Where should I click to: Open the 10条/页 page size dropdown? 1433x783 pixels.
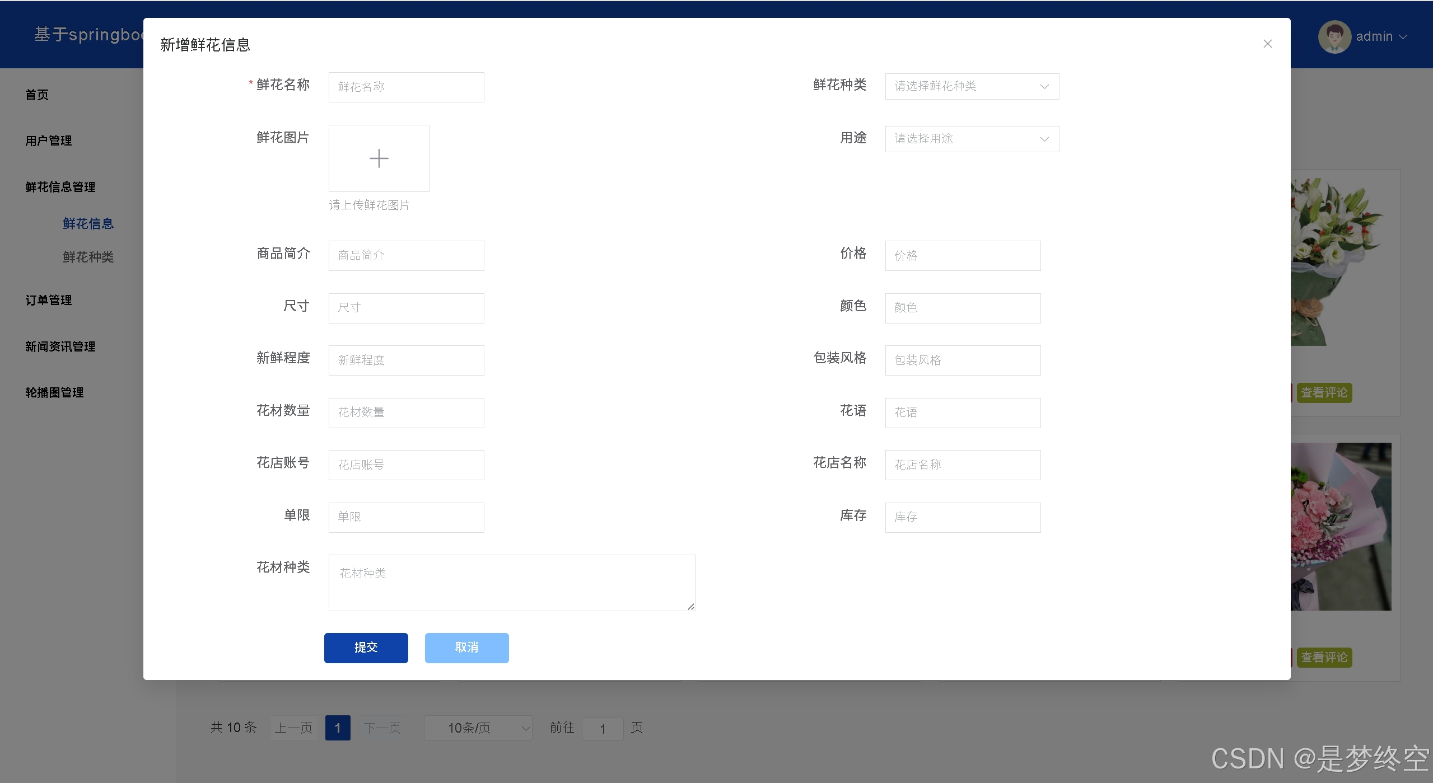(x=478, y=728)
